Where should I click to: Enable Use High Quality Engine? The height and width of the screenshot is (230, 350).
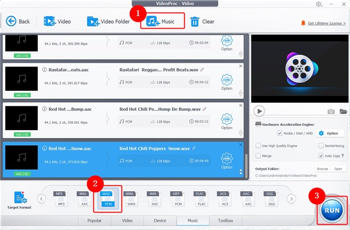(x=258, y=146)
